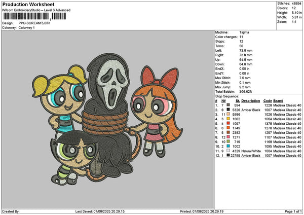
Task: Click the 'EndY:' label
Action: point(220,74)
